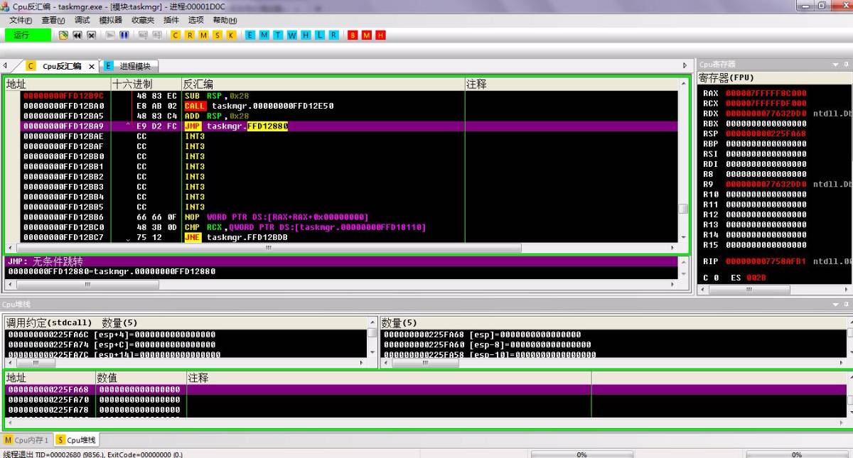853x458 pixels.
Task: Click the restart (rewind) toolbar icon
Action: click(x=77, y=35)
